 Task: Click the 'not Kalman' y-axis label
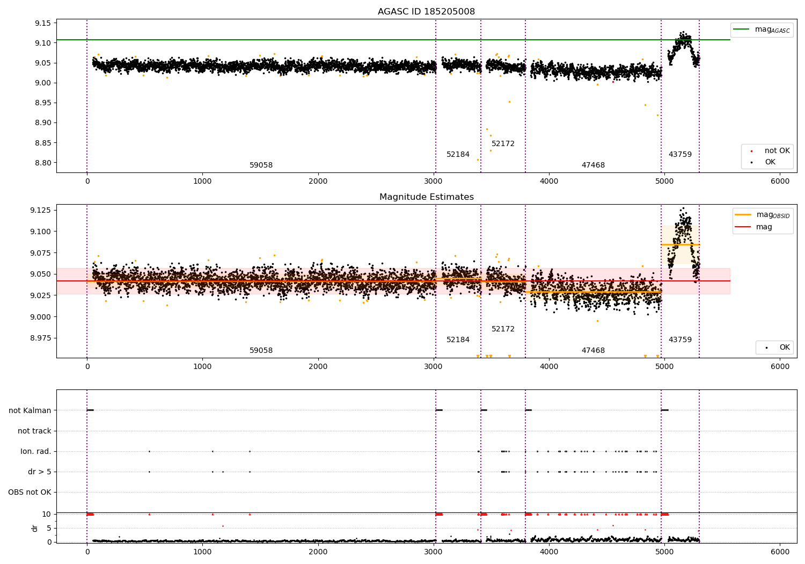click(x=30, y=410)
